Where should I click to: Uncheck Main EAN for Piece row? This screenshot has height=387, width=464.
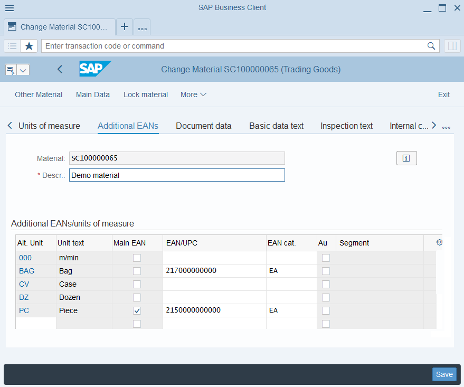137,310
